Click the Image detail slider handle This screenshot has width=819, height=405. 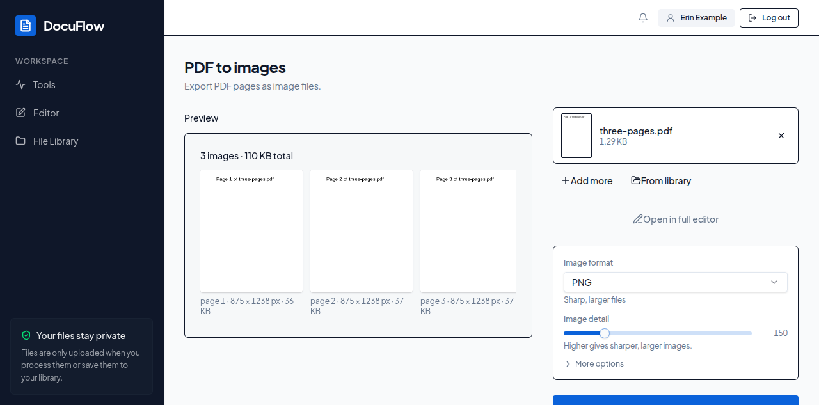[x=605, y=333]
